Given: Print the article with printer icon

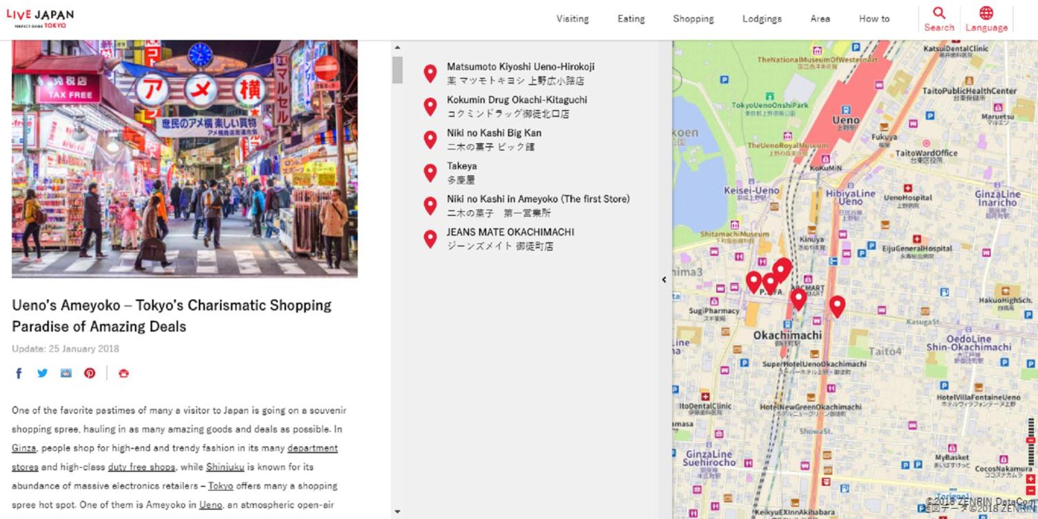Looking at the screenshot, I should (x=124, y=373).
